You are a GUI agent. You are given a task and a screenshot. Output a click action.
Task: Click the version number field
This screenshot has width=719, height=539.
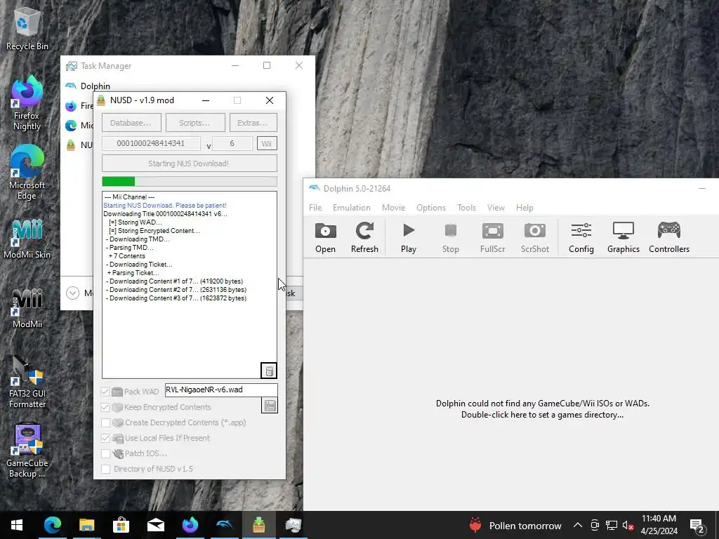pyautogui.click(x=232, y=143)
